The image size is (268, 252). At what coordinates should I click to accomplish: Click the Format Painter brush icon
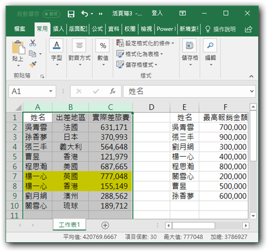33,64
